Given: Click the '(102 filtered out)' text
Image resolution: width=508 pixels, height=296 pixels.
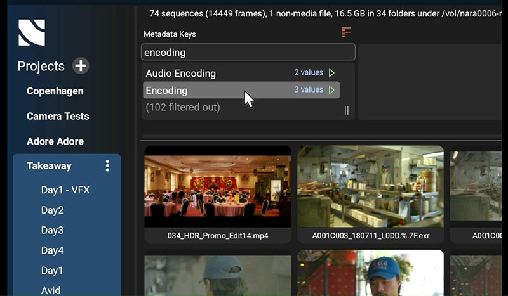Looking at the screenshot, I should click(x=183, y=107).
